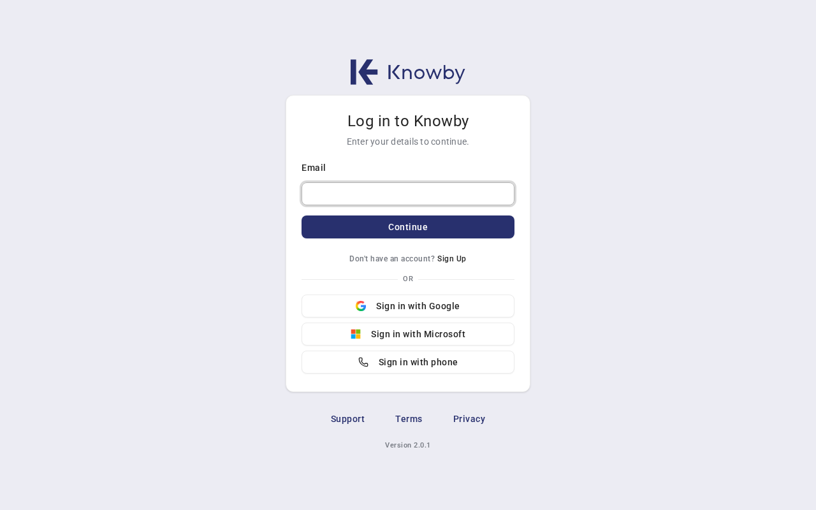The width and height of the screenshot is (816, 510).
Task: Focus the Email input field
Action: point(408,194)
